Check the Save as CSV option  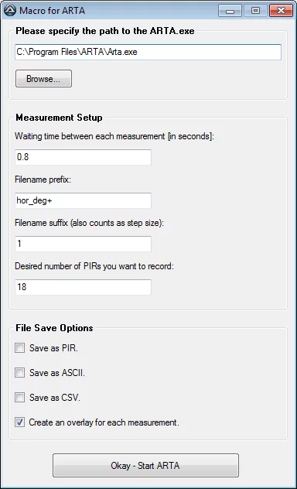(x=19, y=398)
